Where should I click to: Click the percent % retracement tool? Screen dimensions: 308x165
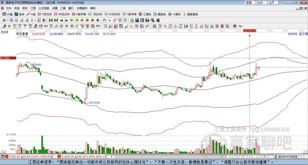[165, 26]
